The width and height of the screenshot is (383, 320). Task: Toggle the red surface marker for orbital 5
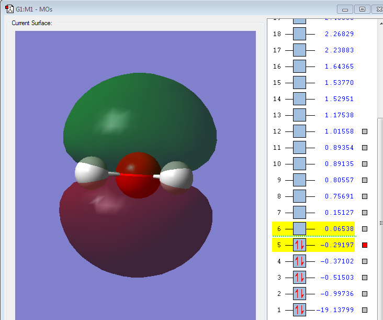(x=365, y=245)
